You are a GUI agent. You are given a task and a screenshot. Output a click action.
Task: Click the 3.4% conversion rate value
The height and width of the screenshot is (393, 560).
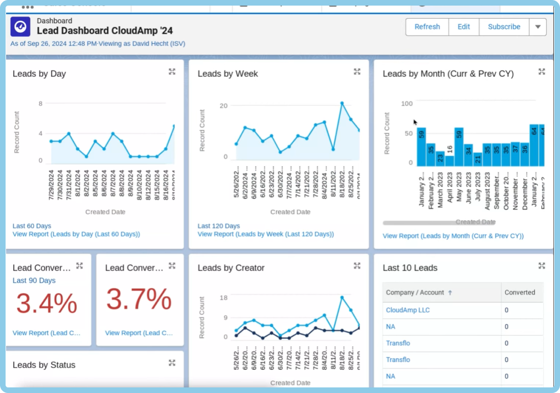(47, 304)
